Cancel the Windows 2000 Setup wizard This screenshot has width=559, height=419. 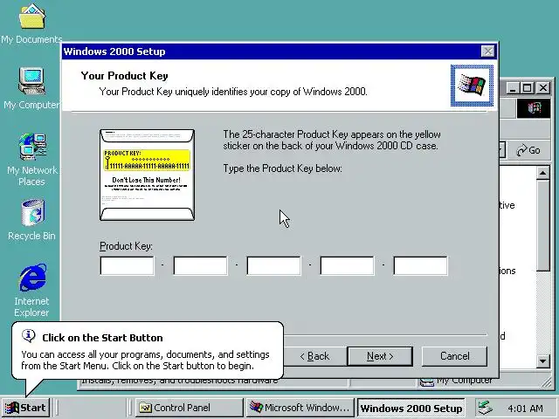[454, 356]
